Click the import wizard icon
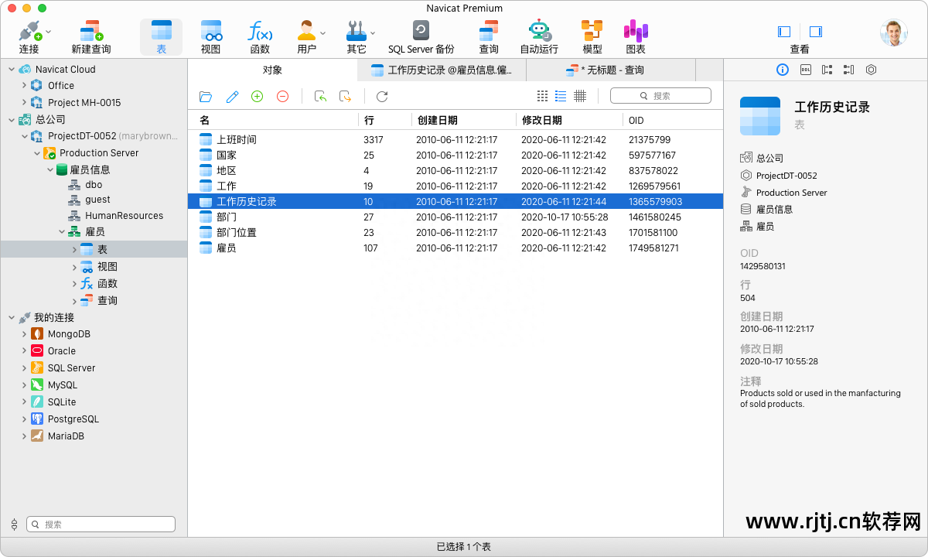Viewport: 928px width, 557px height. click(x=320, y=97)
